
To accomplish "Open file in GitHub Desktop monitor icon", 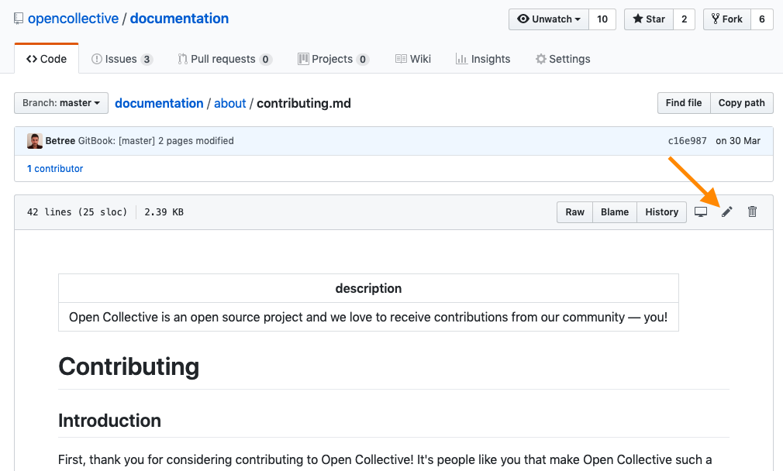I will [701, 212].
